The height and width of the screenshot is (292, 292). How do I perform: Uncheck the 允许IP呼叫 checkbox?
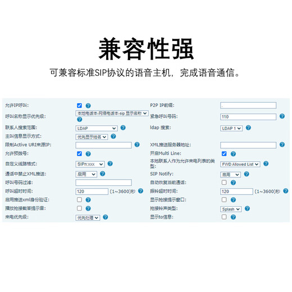click(79, 106)
